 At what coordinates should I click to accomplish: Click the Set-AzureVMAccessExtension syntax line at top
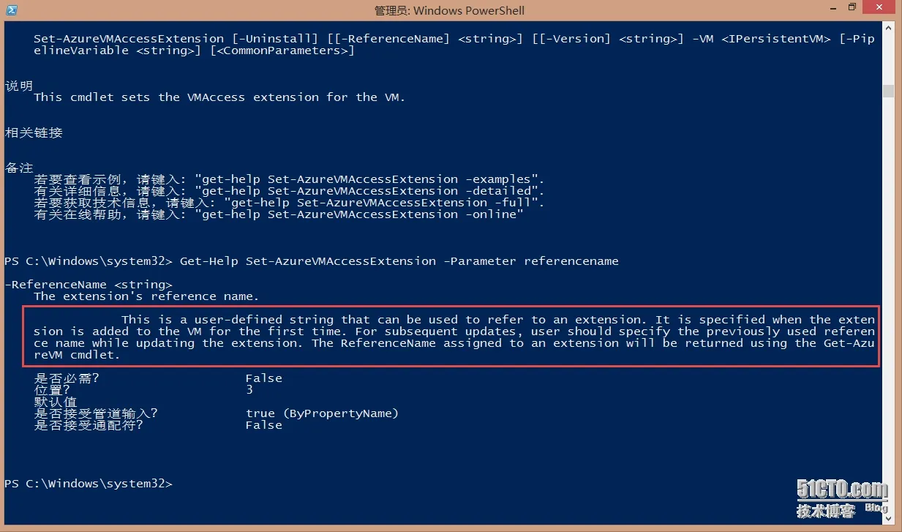[454, 45]
